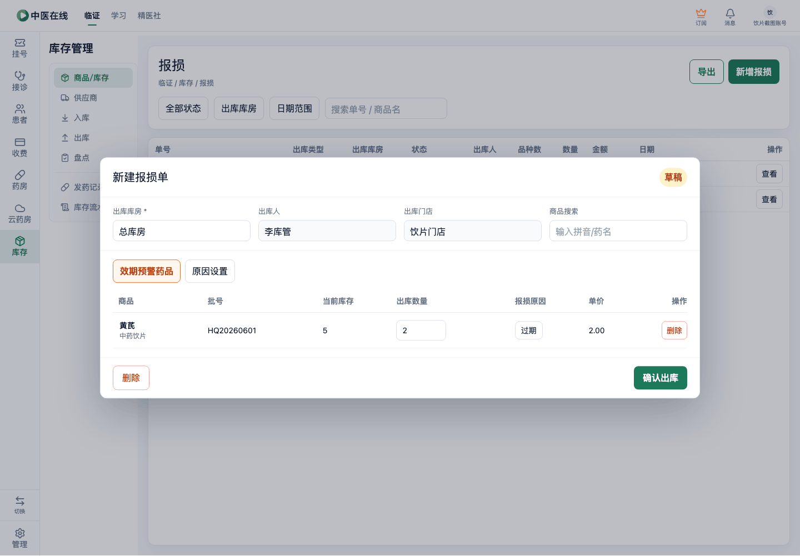Click the 李库管 出库人 field

(x=327, y=231)
